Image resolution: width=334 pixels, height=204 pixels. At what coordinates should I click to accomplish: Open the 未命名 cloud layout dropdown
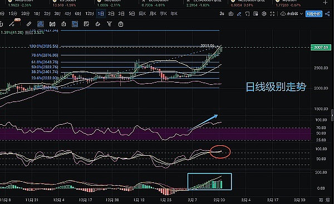[x=292, y=14]
